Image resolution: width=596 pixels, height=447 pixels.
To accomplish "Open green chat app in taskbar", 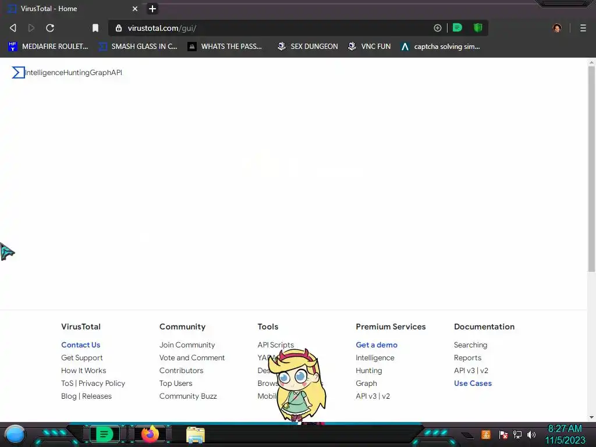I will click(x=104, y=434).
